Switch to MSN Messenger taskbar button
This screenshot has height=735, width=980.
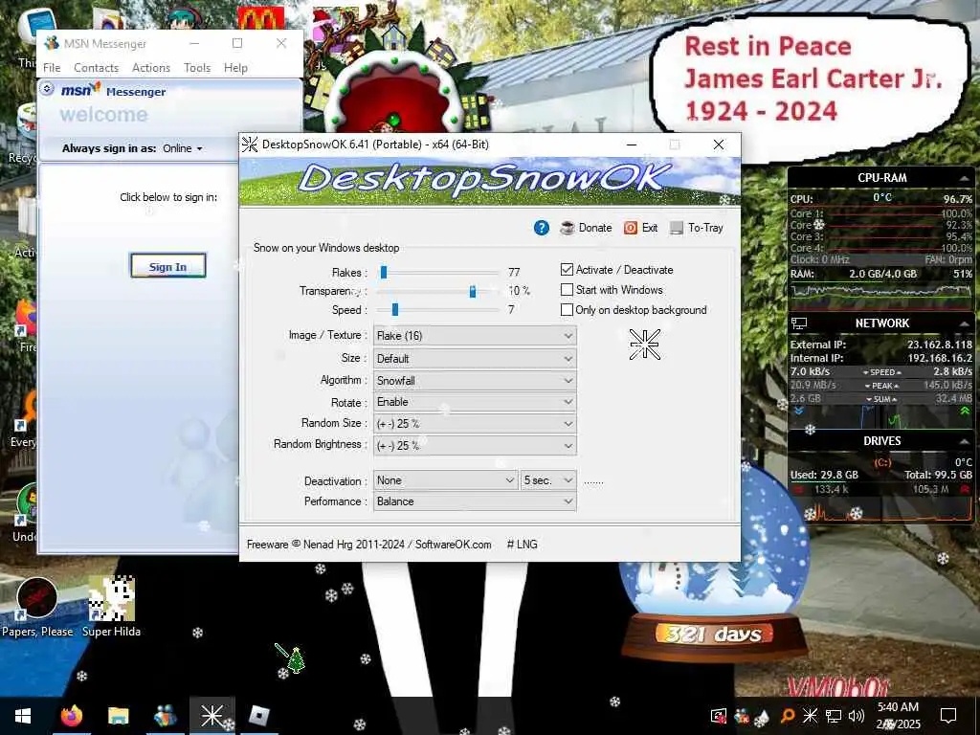click(x=165, y=716)
